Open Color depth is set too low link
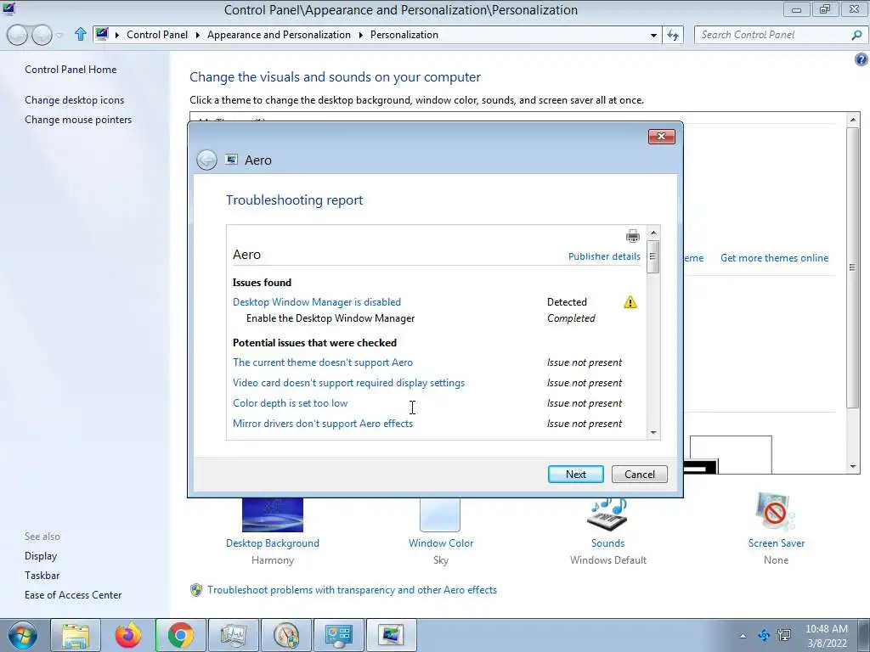This screenshot has width=870, height=652. point(291,403)
